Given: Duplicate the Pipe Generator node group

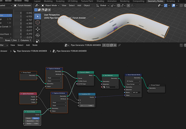Looking at the screenshot, I should pyautogui.click(x=111, y=45).
